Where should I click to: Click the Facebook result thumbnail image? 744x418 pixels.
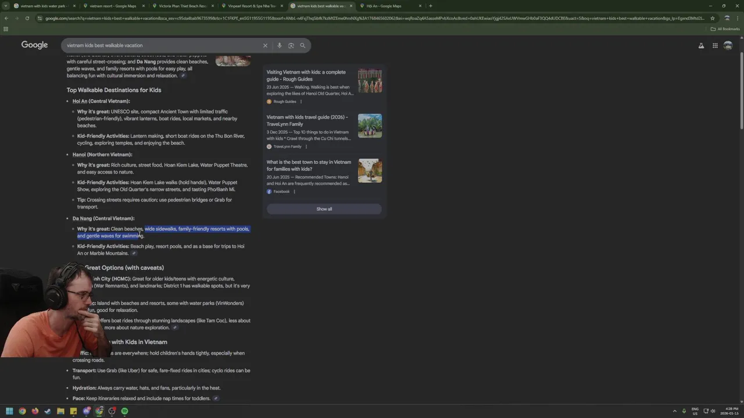pos(370,171)
